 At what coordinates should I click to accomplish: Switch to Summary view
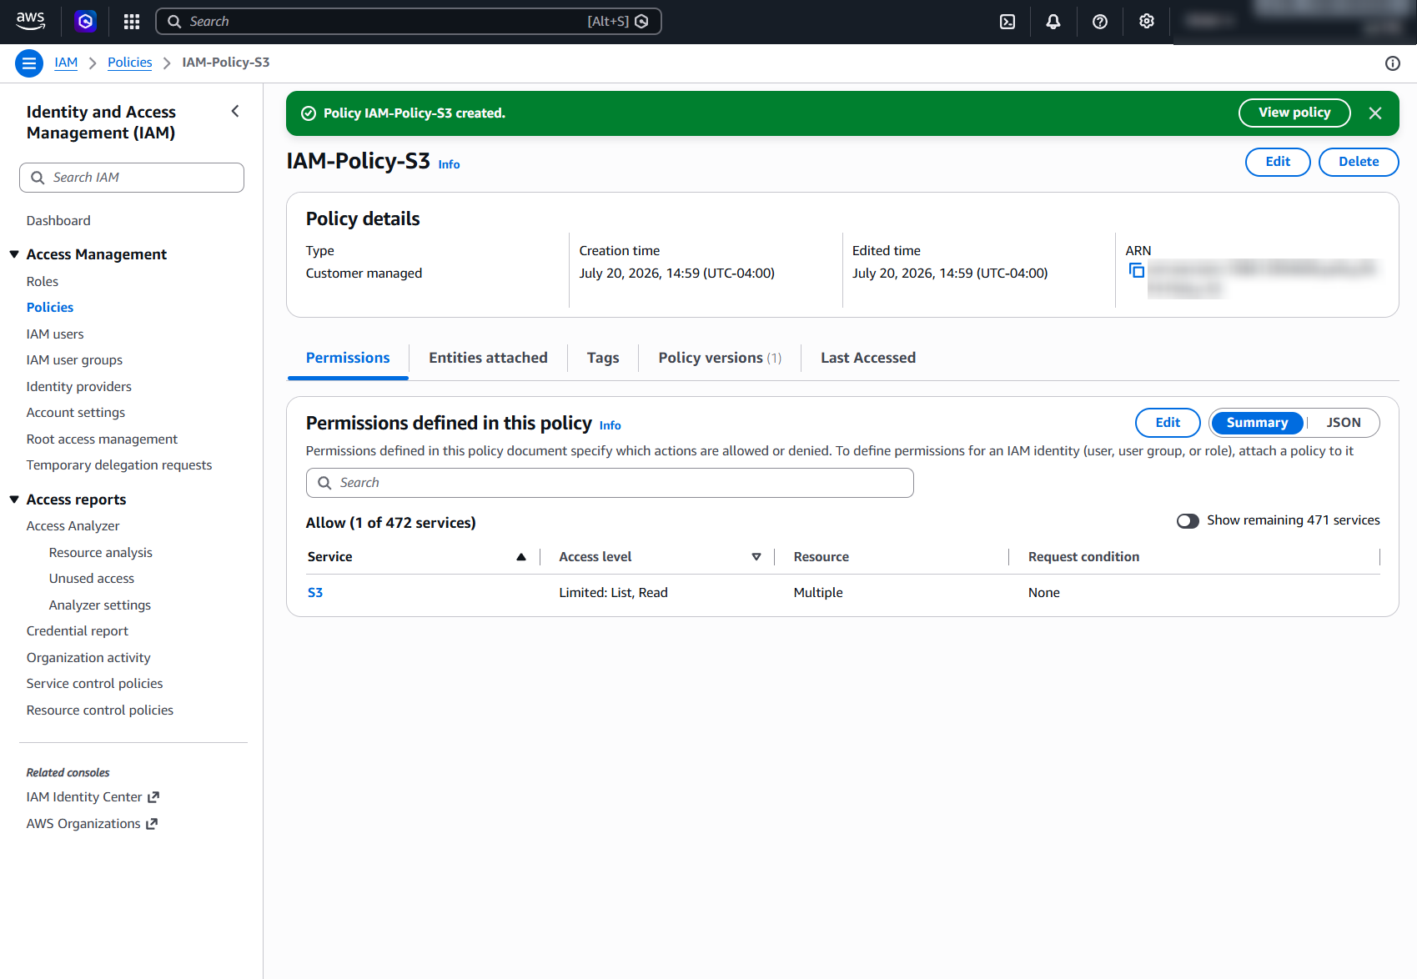tap(1257, 423)
